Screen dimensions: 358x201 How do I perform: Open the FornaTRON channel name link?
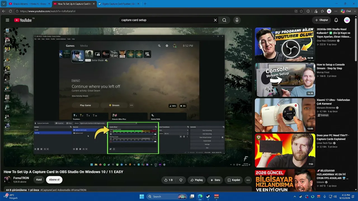point(21,178)
